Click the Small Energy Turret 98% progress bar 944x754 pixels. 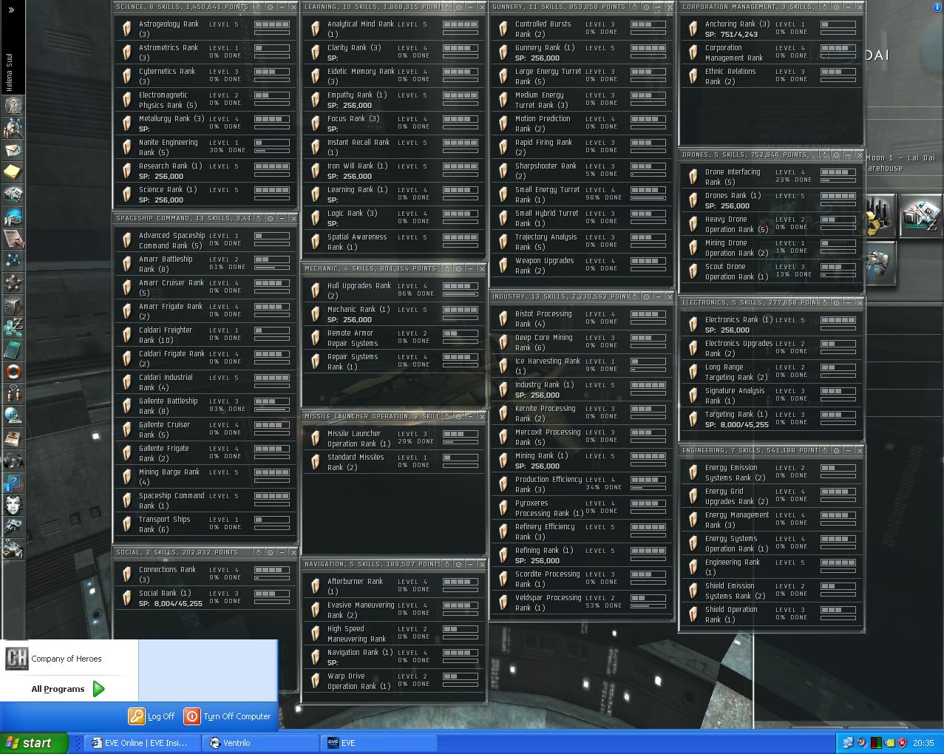pyautogui.click(x=648, y=198)
